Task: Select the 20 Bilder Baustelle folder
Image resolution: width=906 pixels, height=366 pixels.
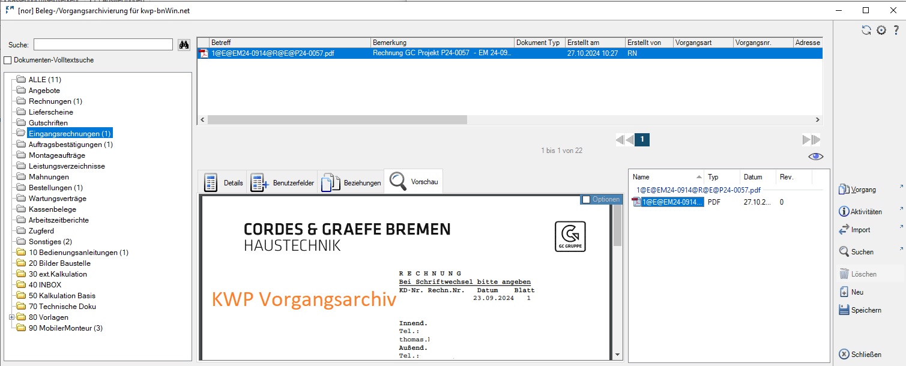Action: point(59,263)
